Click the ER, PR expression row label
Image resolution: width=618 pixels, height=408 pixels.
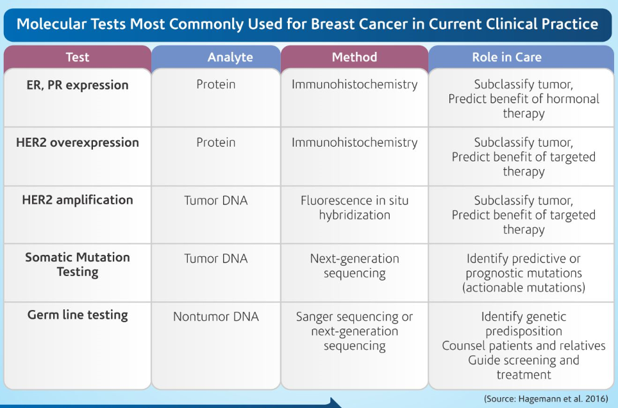coord(78,85)
